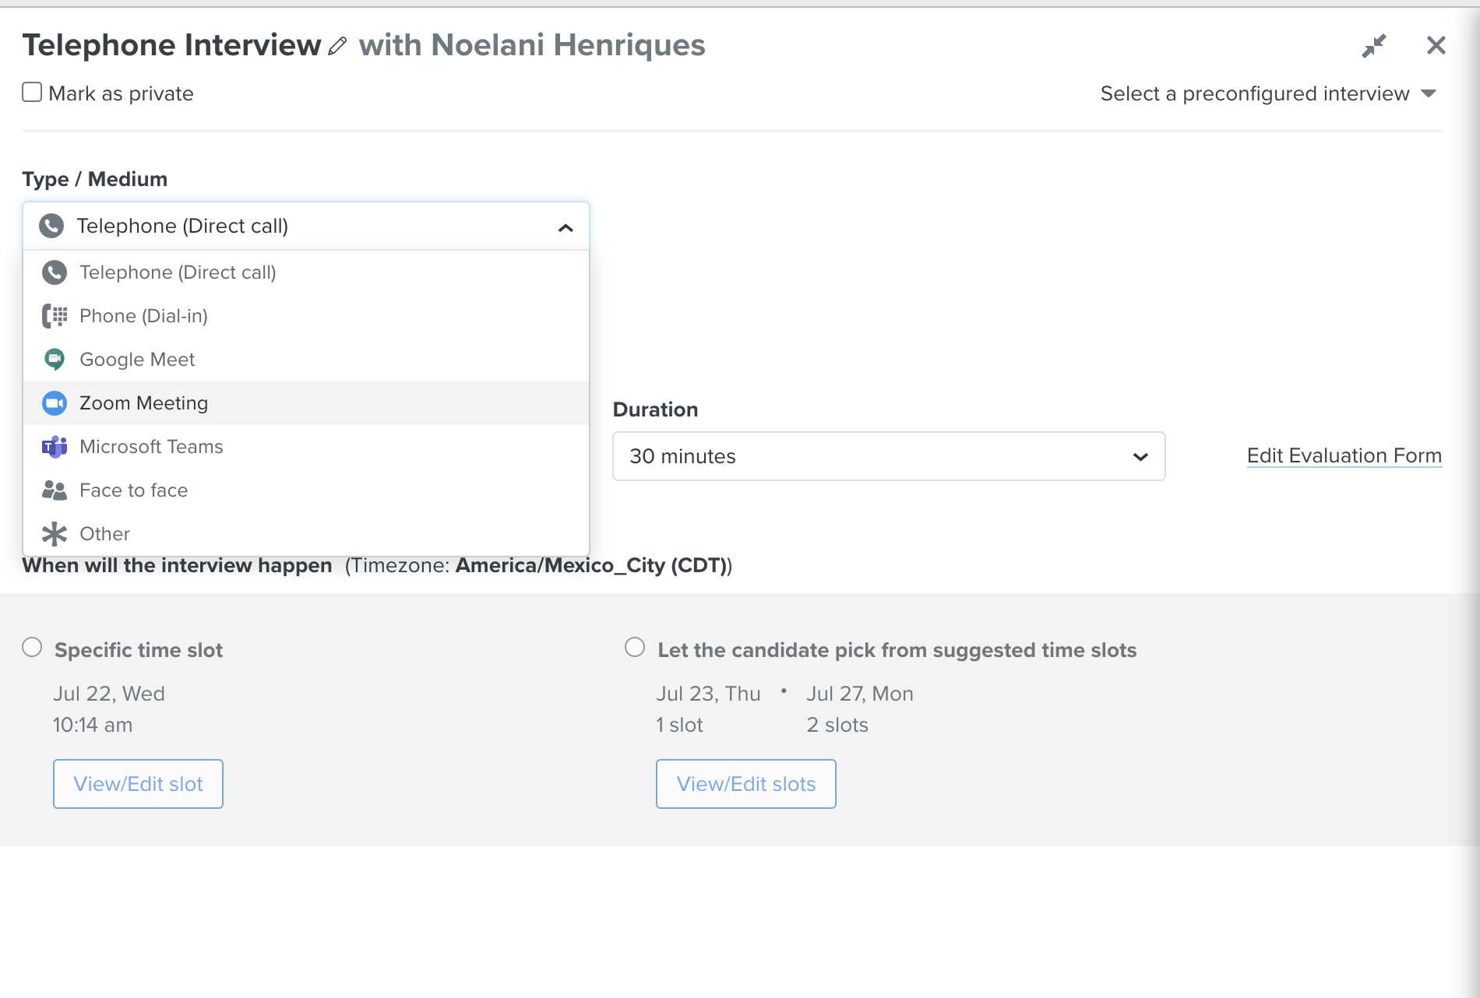Click the Microsoft Teams icon
This screenshot has width=1480, height=998.
[x=55, y=447]
